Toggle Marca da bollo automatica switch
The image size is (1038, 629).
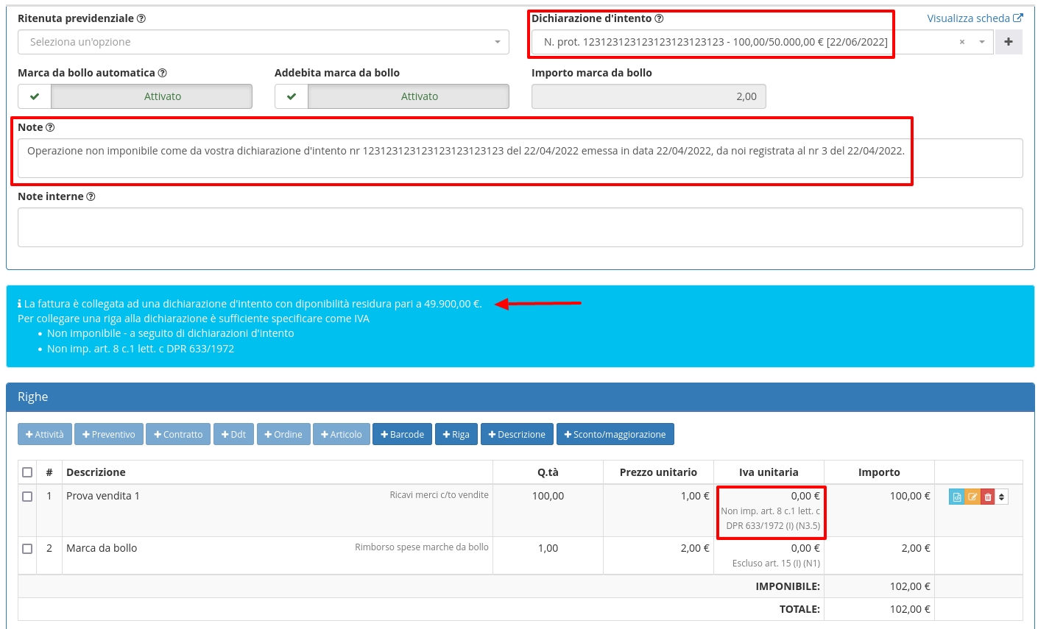point(135,96)
